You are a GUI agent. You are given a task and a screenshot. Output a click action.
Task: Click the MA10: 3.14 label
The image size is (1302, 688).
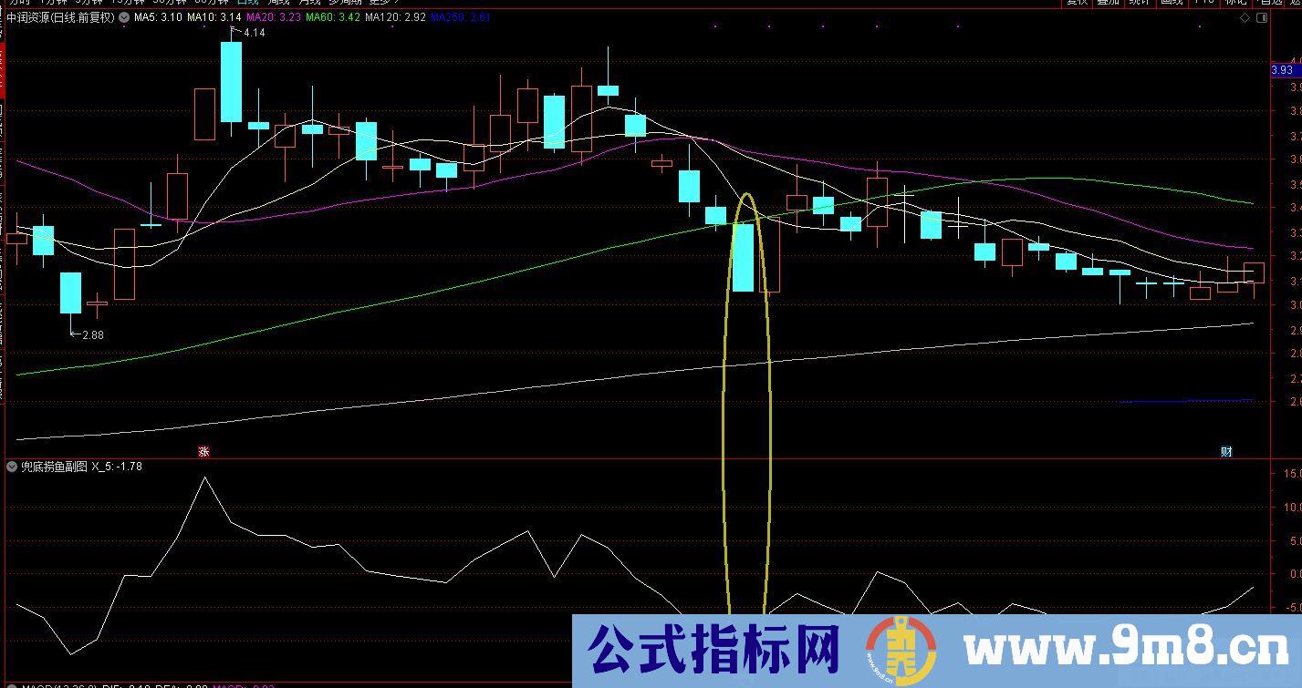pos(214,17)
